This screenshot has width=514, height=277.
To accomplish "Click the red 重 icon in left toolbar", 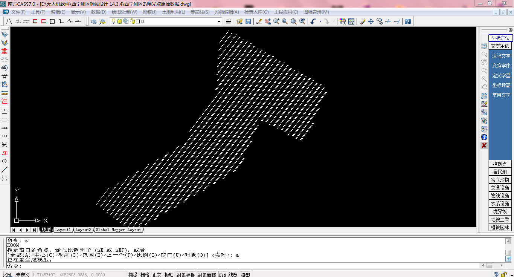I will (5, 51).
